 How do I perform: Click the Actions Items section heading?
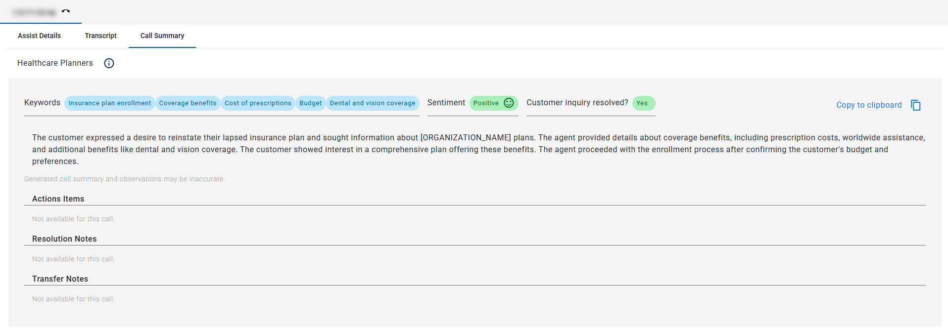58,199
